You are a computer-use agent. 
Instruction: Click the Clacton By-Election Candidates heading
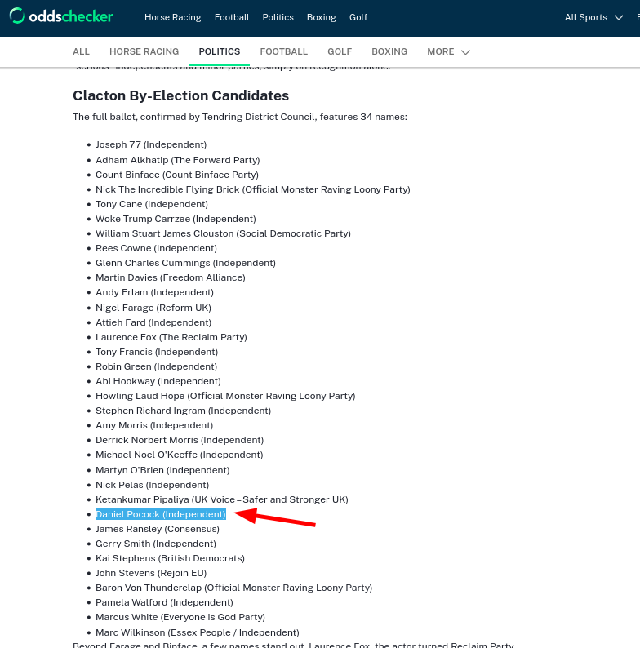[x=180, y=95]
